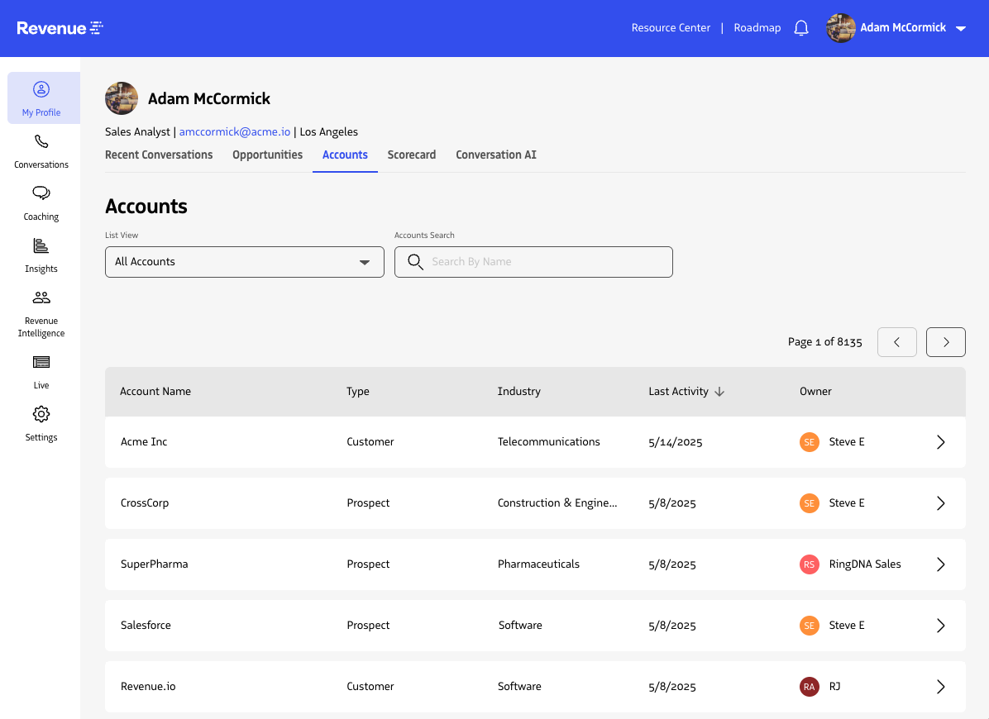Switch to the Opportunities tab
This screenshot has width=989, height=719.
[x=267, y=155]
